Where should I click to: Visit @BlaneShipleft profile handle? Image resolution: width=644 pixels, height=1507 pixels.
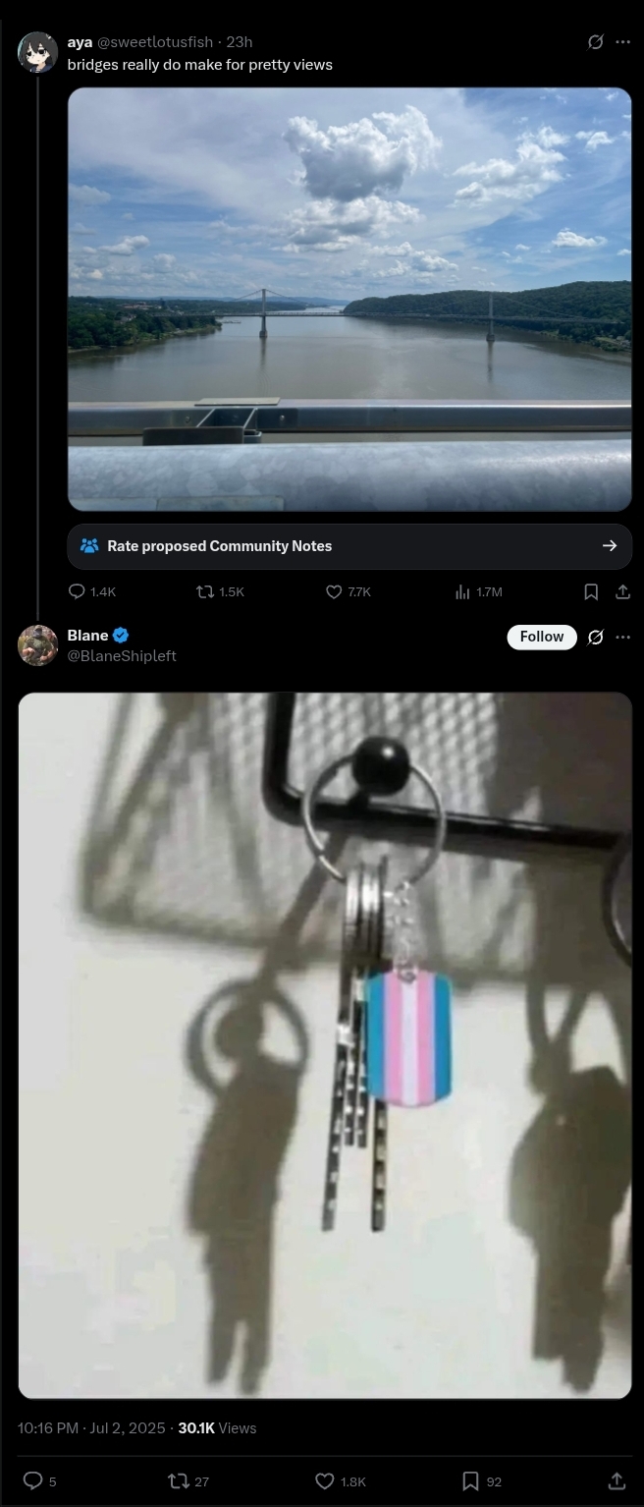pos(122,655)
